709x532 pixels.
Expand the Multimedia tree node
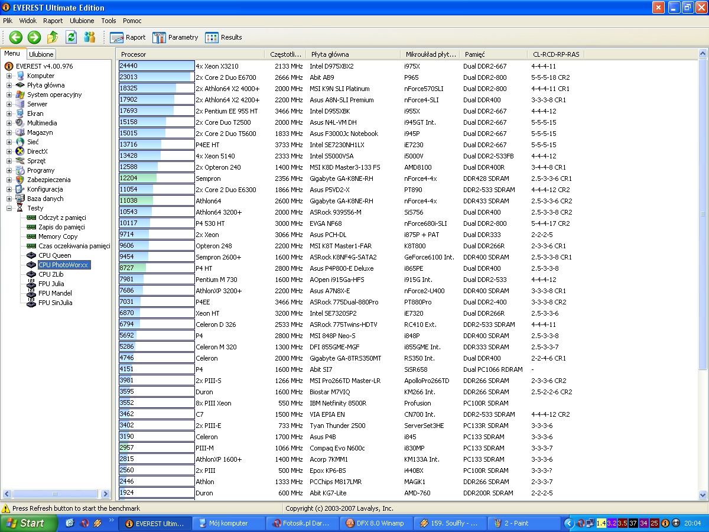pyautogui.click(x=9, y=123)
